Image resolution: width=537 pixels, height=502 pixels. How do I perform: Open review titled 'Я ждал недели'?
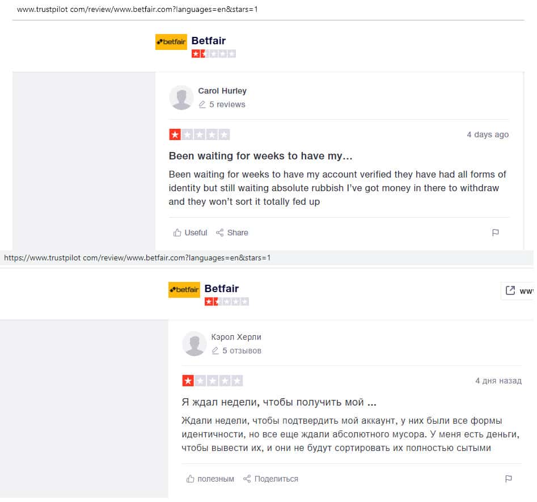pos(279,402)
